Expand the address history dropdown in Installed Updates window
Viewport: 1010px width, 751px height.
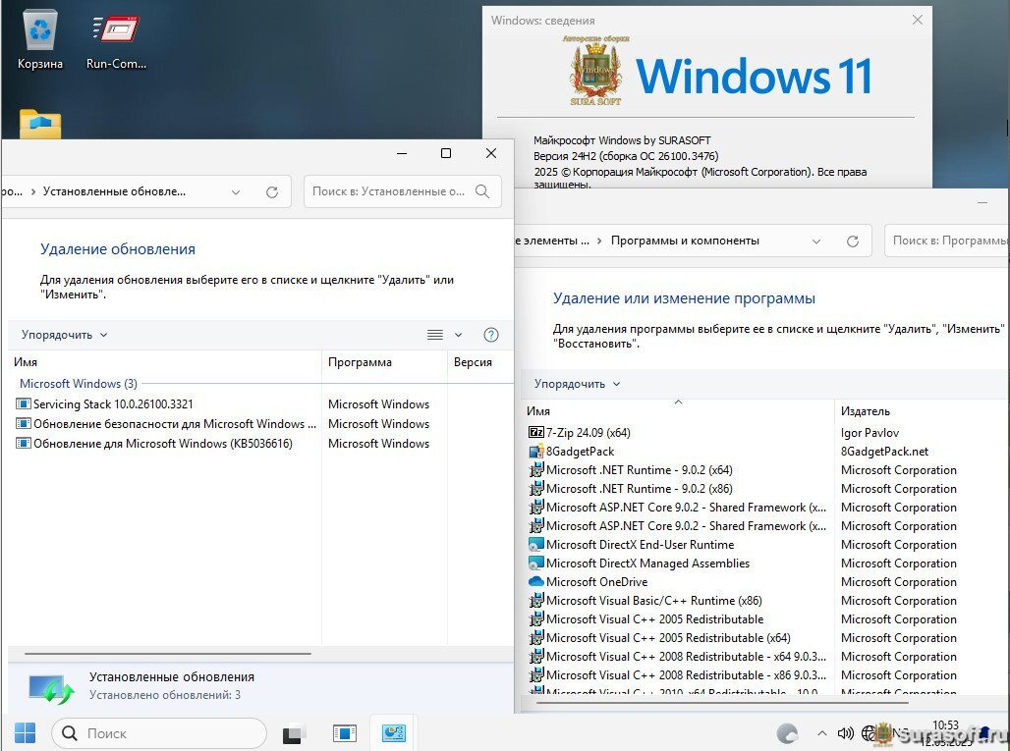(236, 191)
